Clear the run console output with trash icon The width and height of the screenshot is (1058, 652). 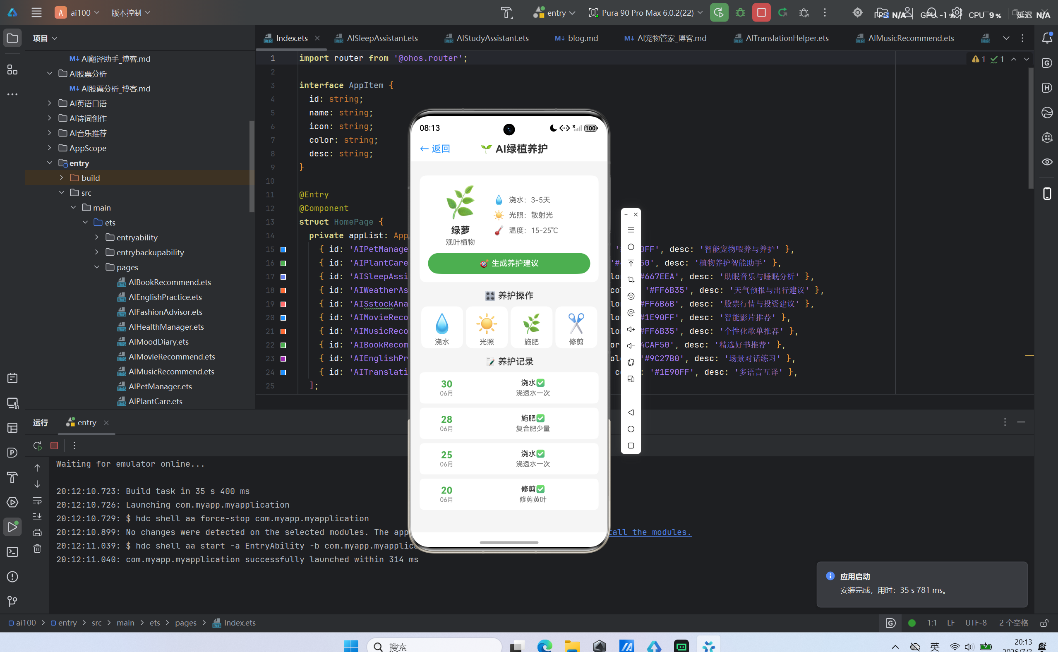coord(38,549)
